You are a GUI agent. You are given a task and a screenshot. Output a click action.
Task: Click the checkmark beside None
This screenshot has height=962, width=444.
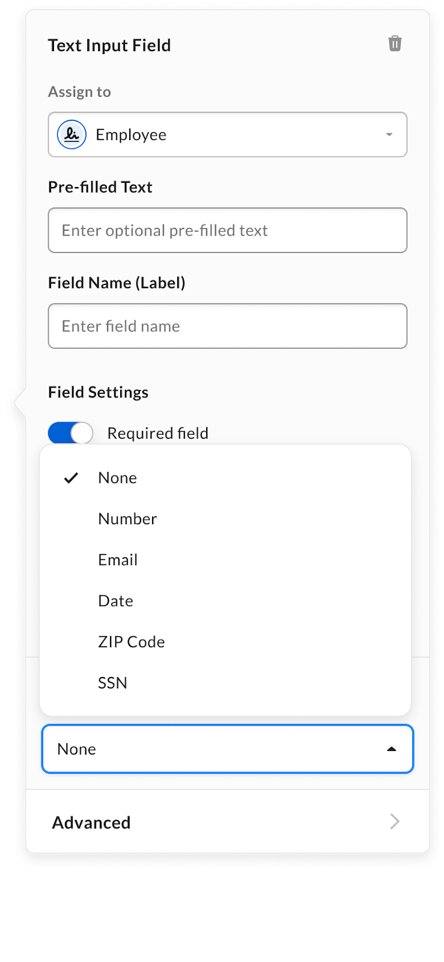[x=71, y=478]
